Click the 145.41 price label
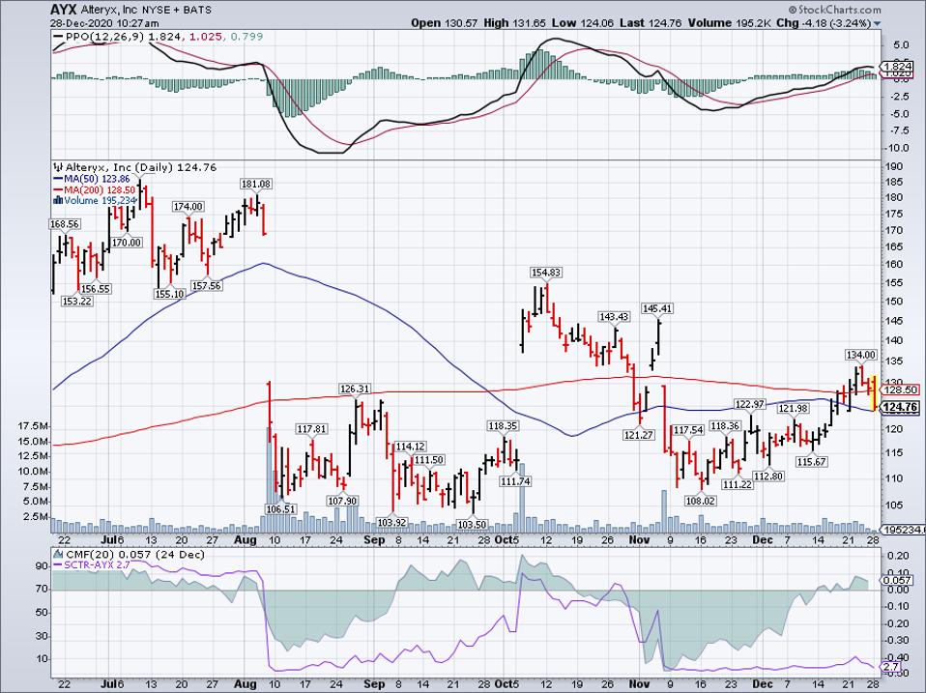Screen dimensions: 926x693 pos(657,308)
